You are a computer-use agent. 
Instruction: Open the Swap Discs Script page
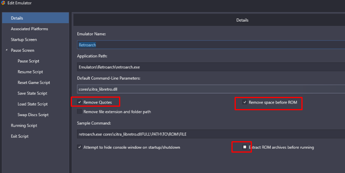[33, 115]
